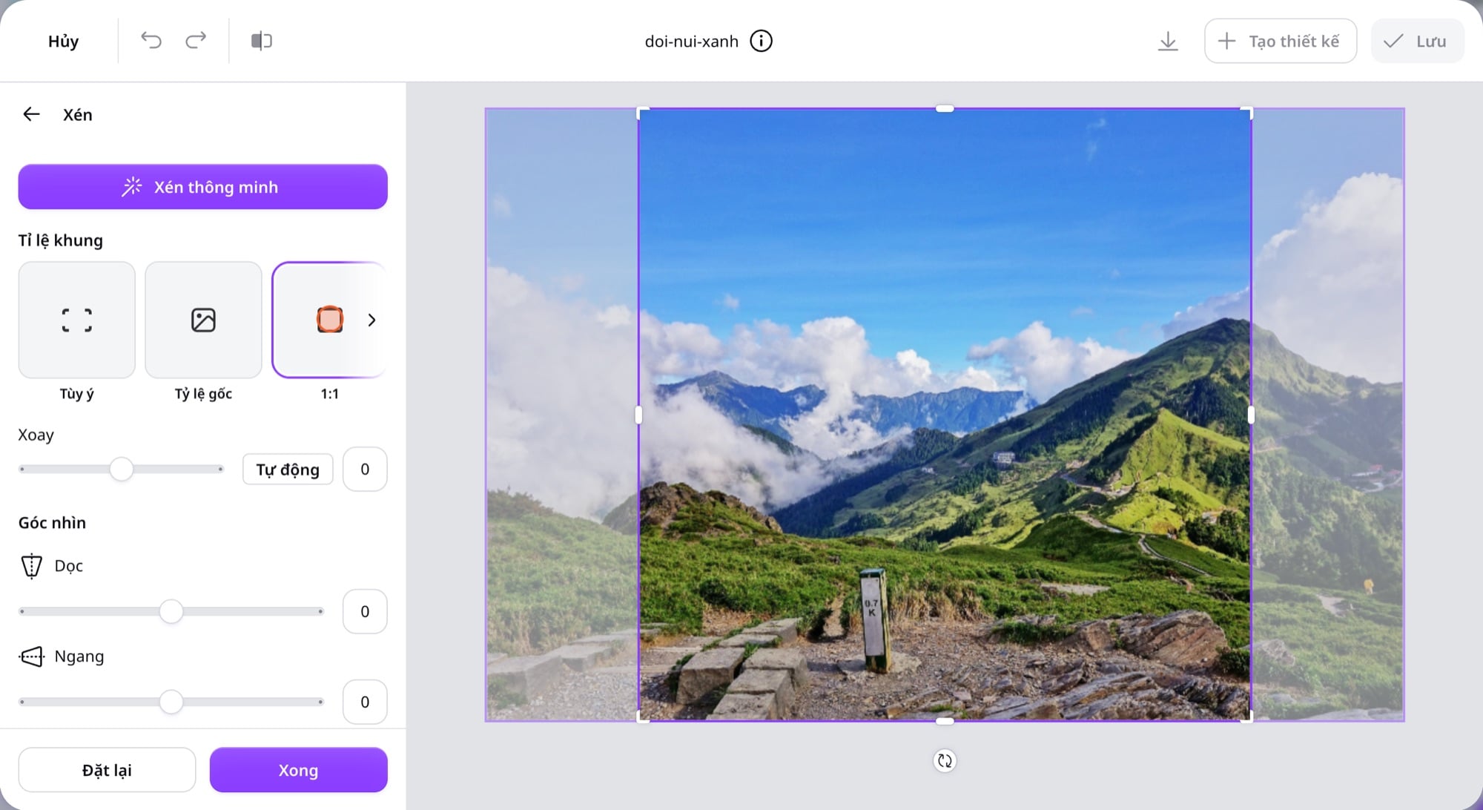The height and width of the screenshot is (810, 1483).
Task: Confirm crop with Xong
Action: (x=299, y=770)
